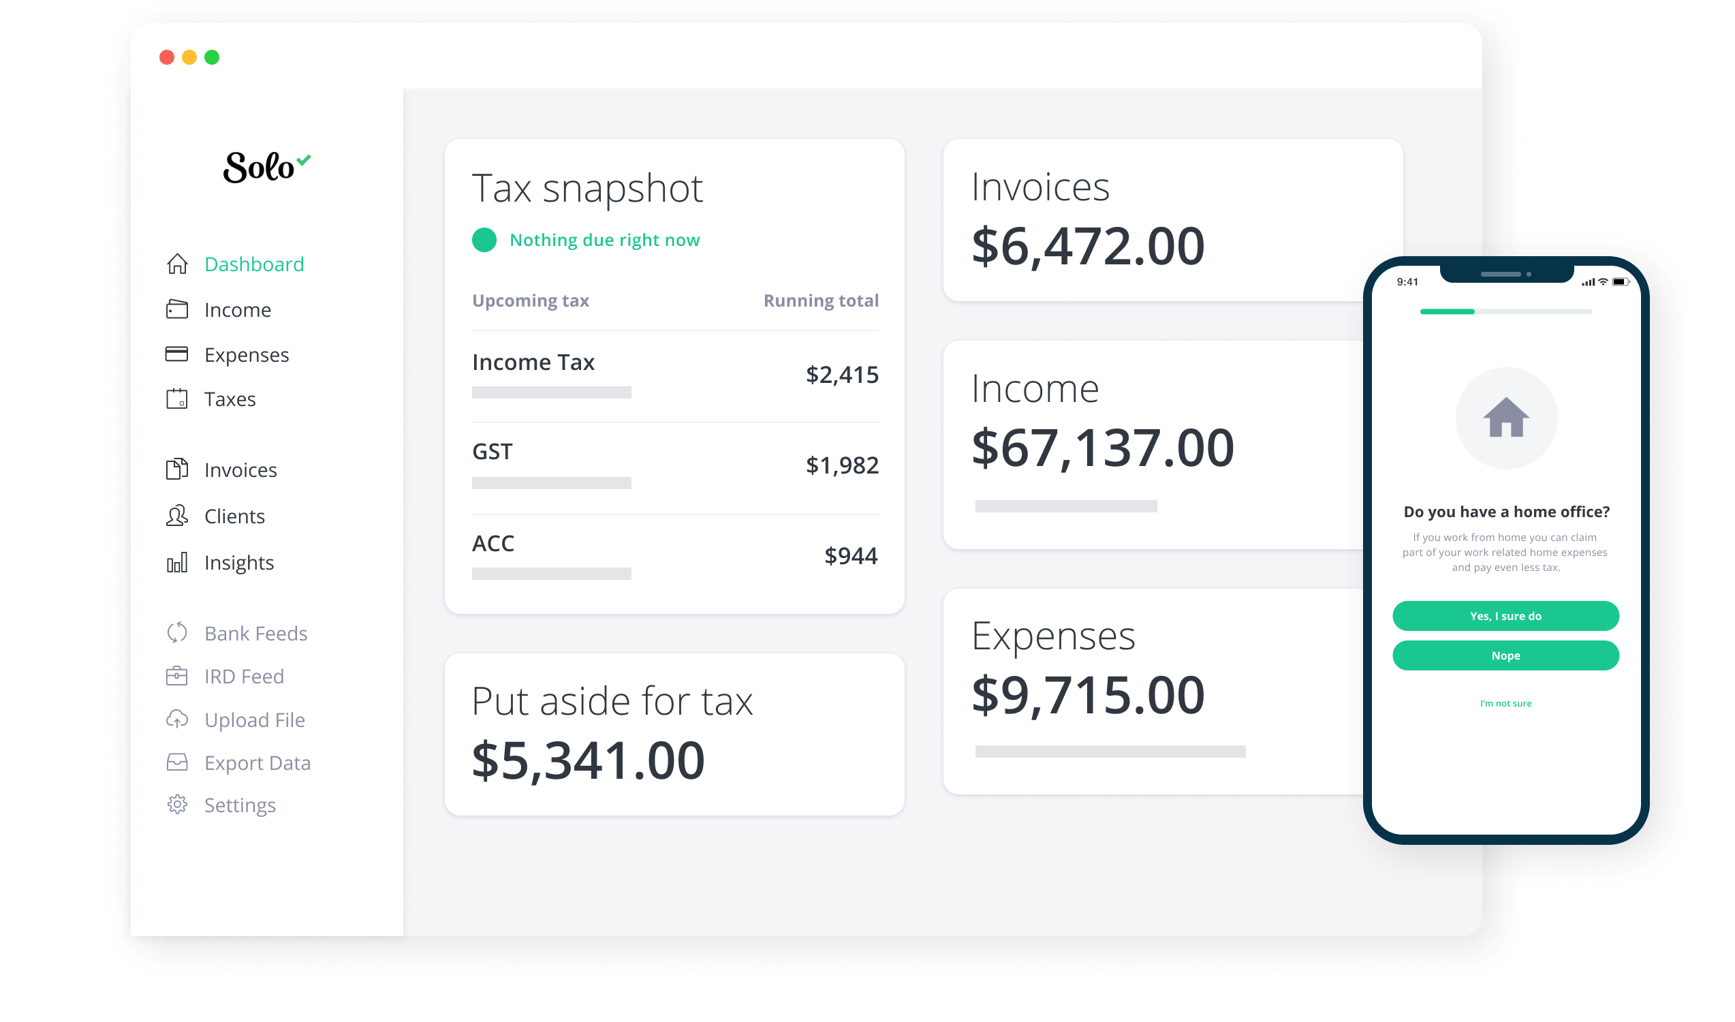
Task: Expand the Tax snapshot running total
Action: click(x=822, y=300)
